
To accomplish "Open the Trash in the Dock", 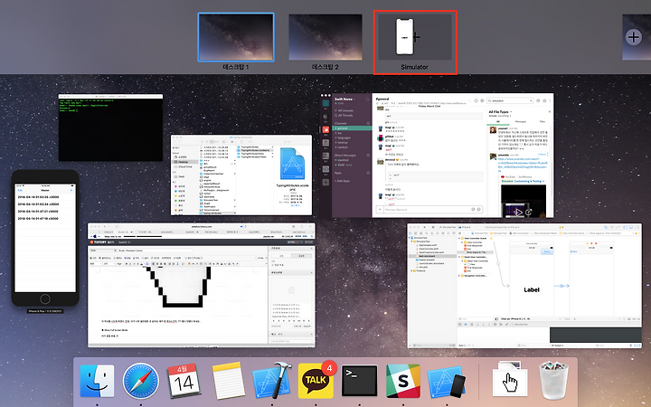I will click(x=552, y=380).
